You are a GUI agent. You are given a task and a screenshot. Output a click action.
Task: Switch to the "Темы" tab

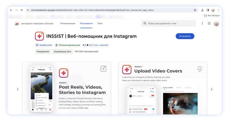point(100,23)
